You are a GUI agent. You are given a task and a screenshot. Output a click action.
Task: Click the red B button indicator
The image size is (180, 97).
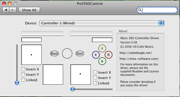tap(109, 55)
